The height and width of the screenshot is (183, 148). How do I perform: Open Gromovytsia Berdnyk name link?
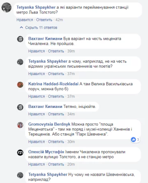click(49, 124)
